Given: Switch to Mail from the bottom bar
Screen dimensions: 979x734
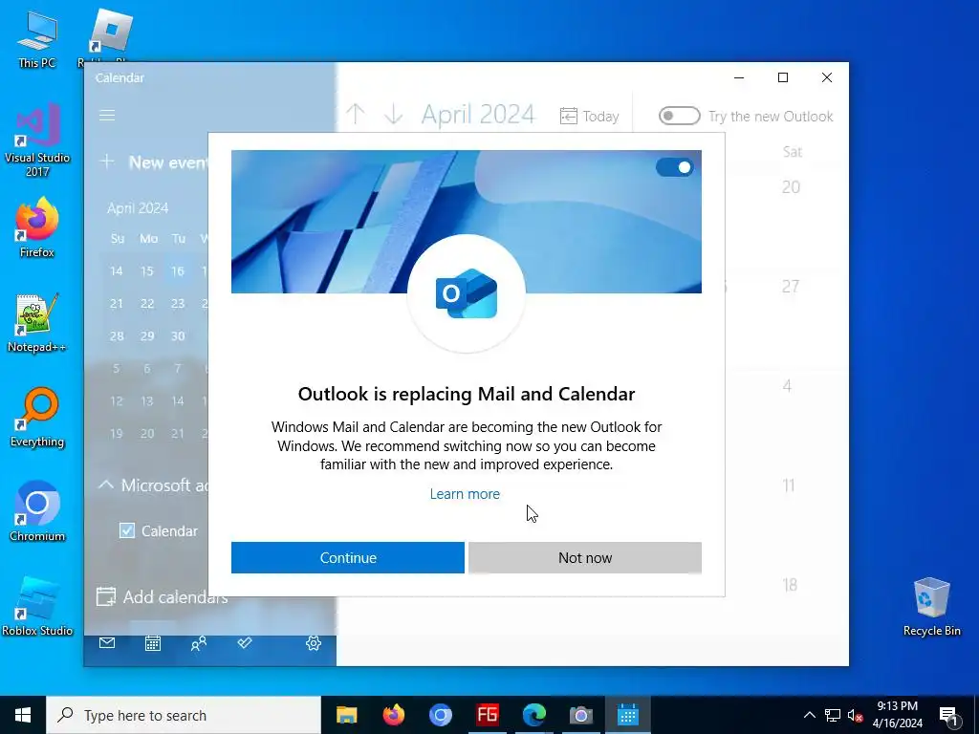Looking at the screenshot, I should point(107,643).
